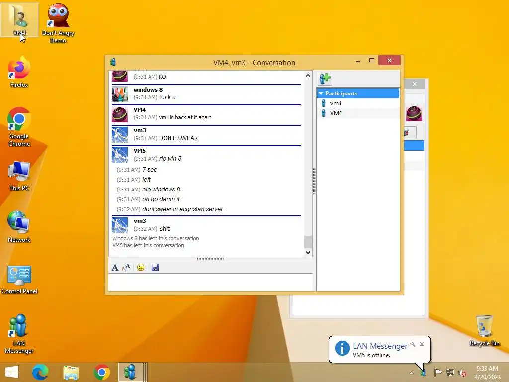This screenshot has width=509, height=382.
Task: Save conversation with the floppy disk icon
Action: click(x=155, y=267)
